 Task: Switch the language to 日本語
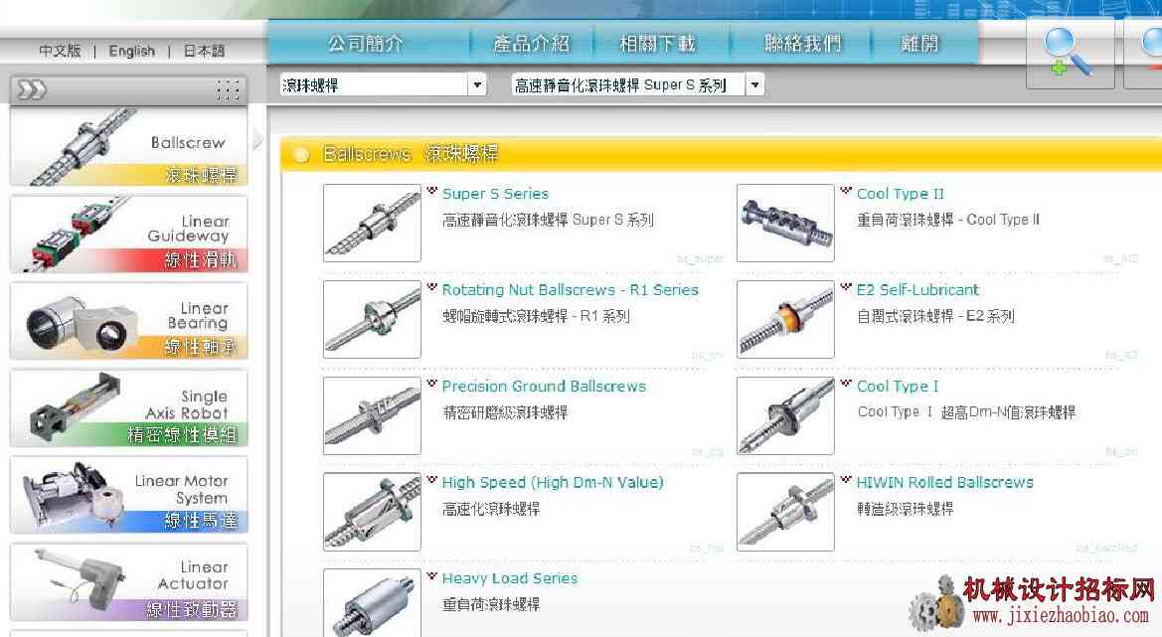click(204, 51)
